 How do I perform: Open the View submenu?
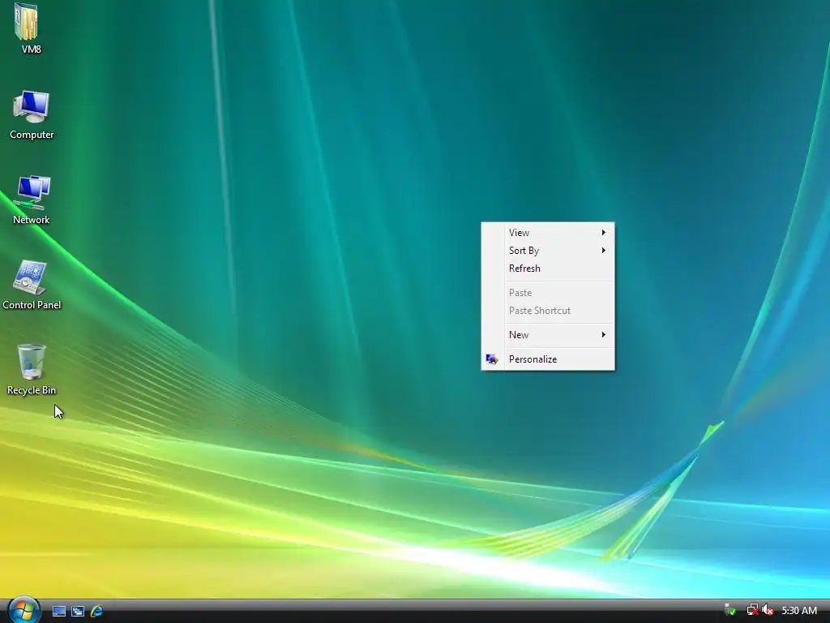tap(548, 233)
